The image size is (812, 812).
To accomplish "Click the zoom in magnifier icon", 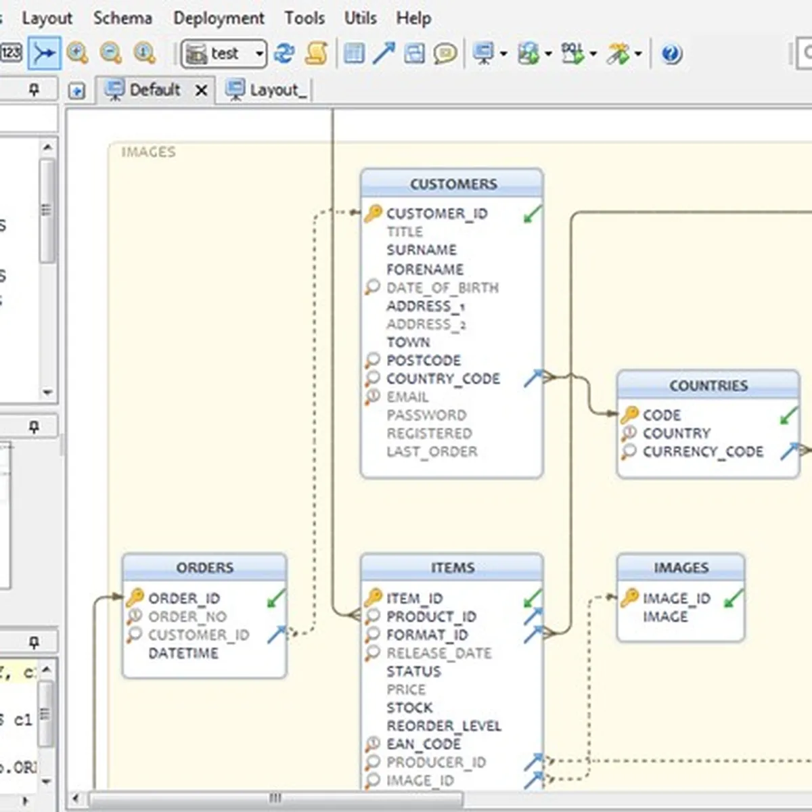I will (77, 53).
